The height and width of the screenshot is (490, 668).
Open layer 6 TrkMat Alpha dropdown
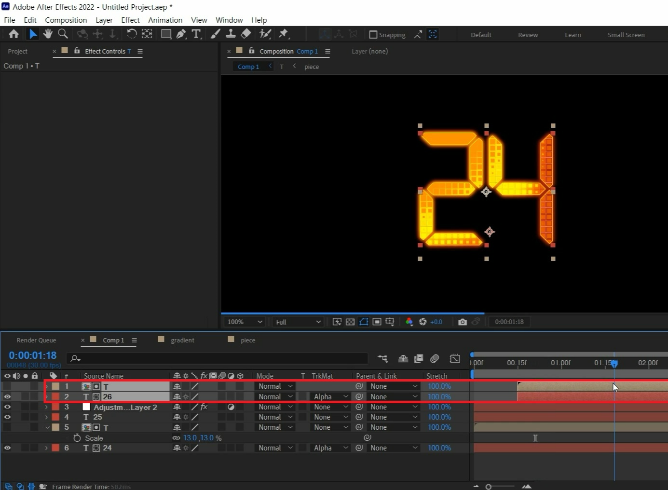[330, 448]
